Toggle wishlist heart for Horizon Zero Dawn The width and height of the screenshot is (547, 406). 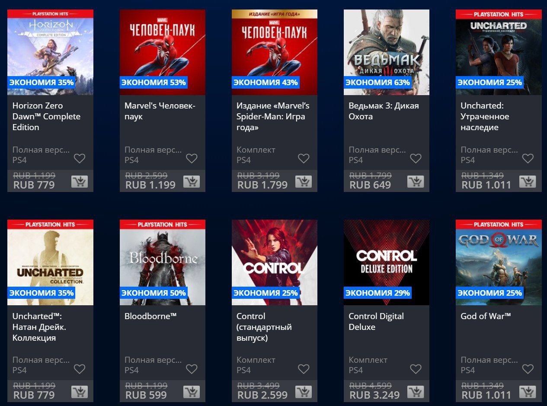click(x=80, y=159)
